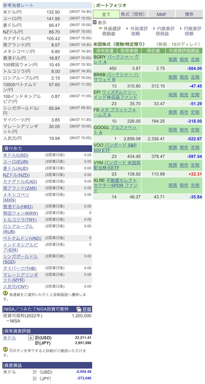The image size is (205, 384).
Task: Click 現買 for VYM row
Action: (173, 165)
